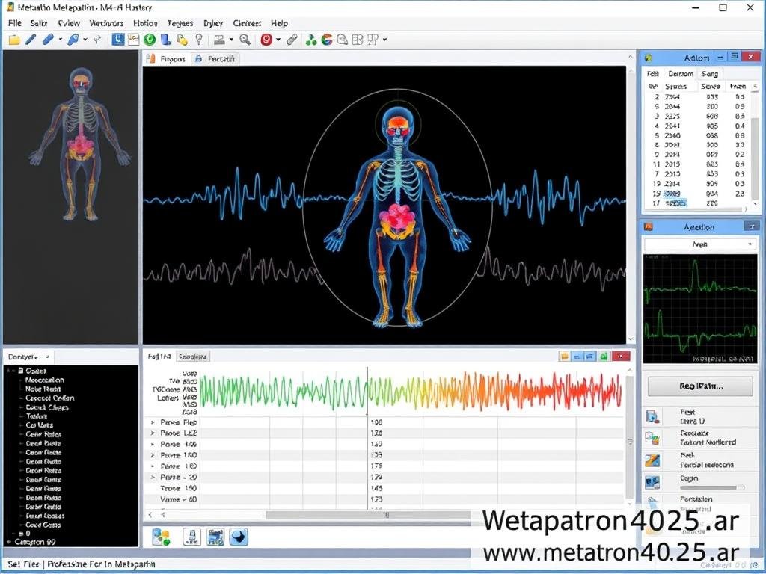Viewport: 766px width, 574px height.
Task: Open the green globe tool in the toolbar
Action: click(x=150, y=40)
